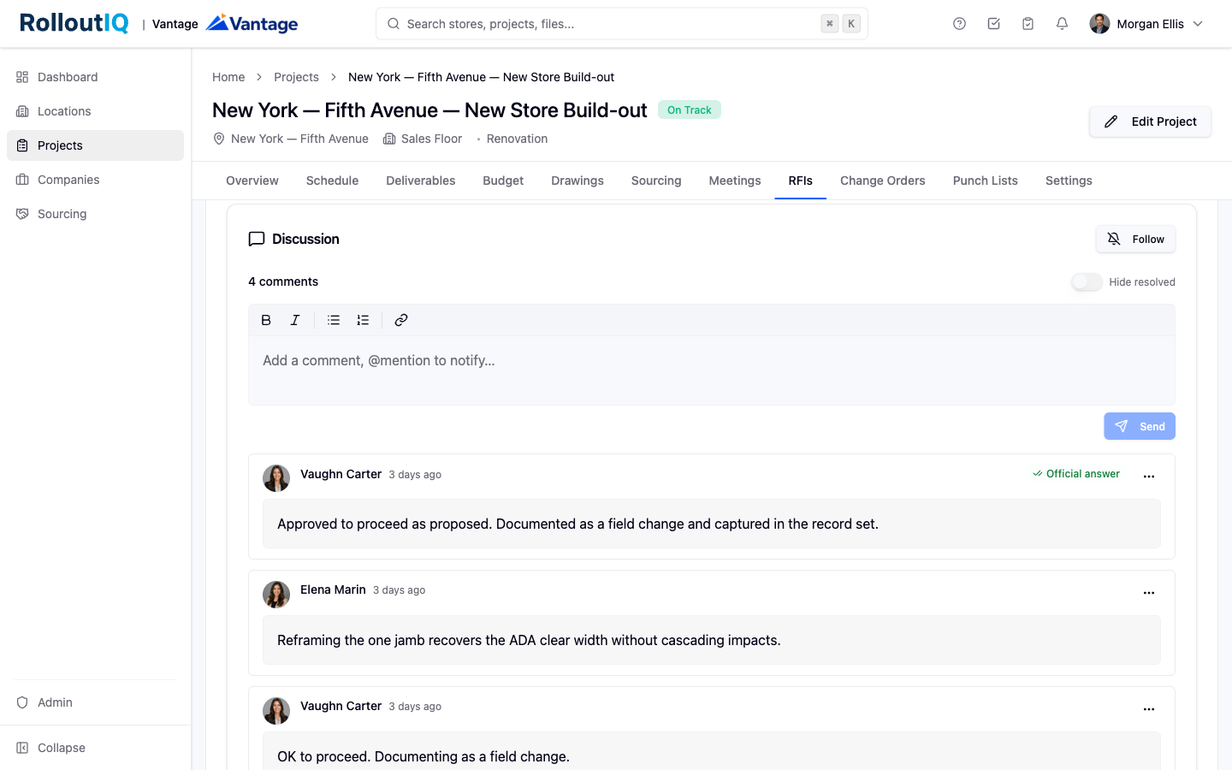This screenshot has width=1232, height=770.
Task: Toggle bold formatting in comment editor
Action: [x=266, y=320]
